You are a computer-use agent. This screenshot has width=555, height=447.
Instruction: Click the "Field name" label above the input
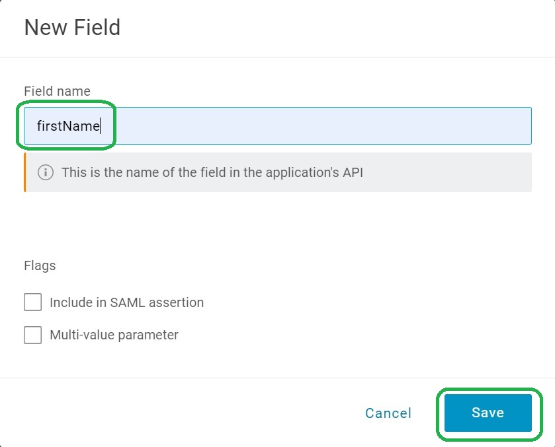57,91
